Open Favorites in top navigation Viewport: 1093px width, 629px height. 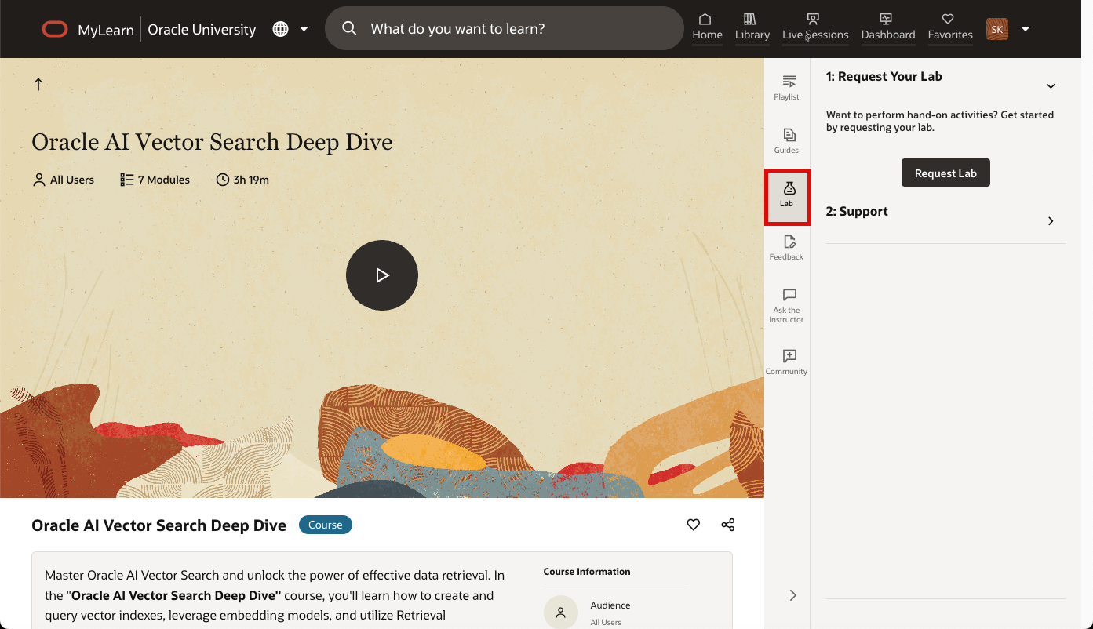(x=949, y=27)
